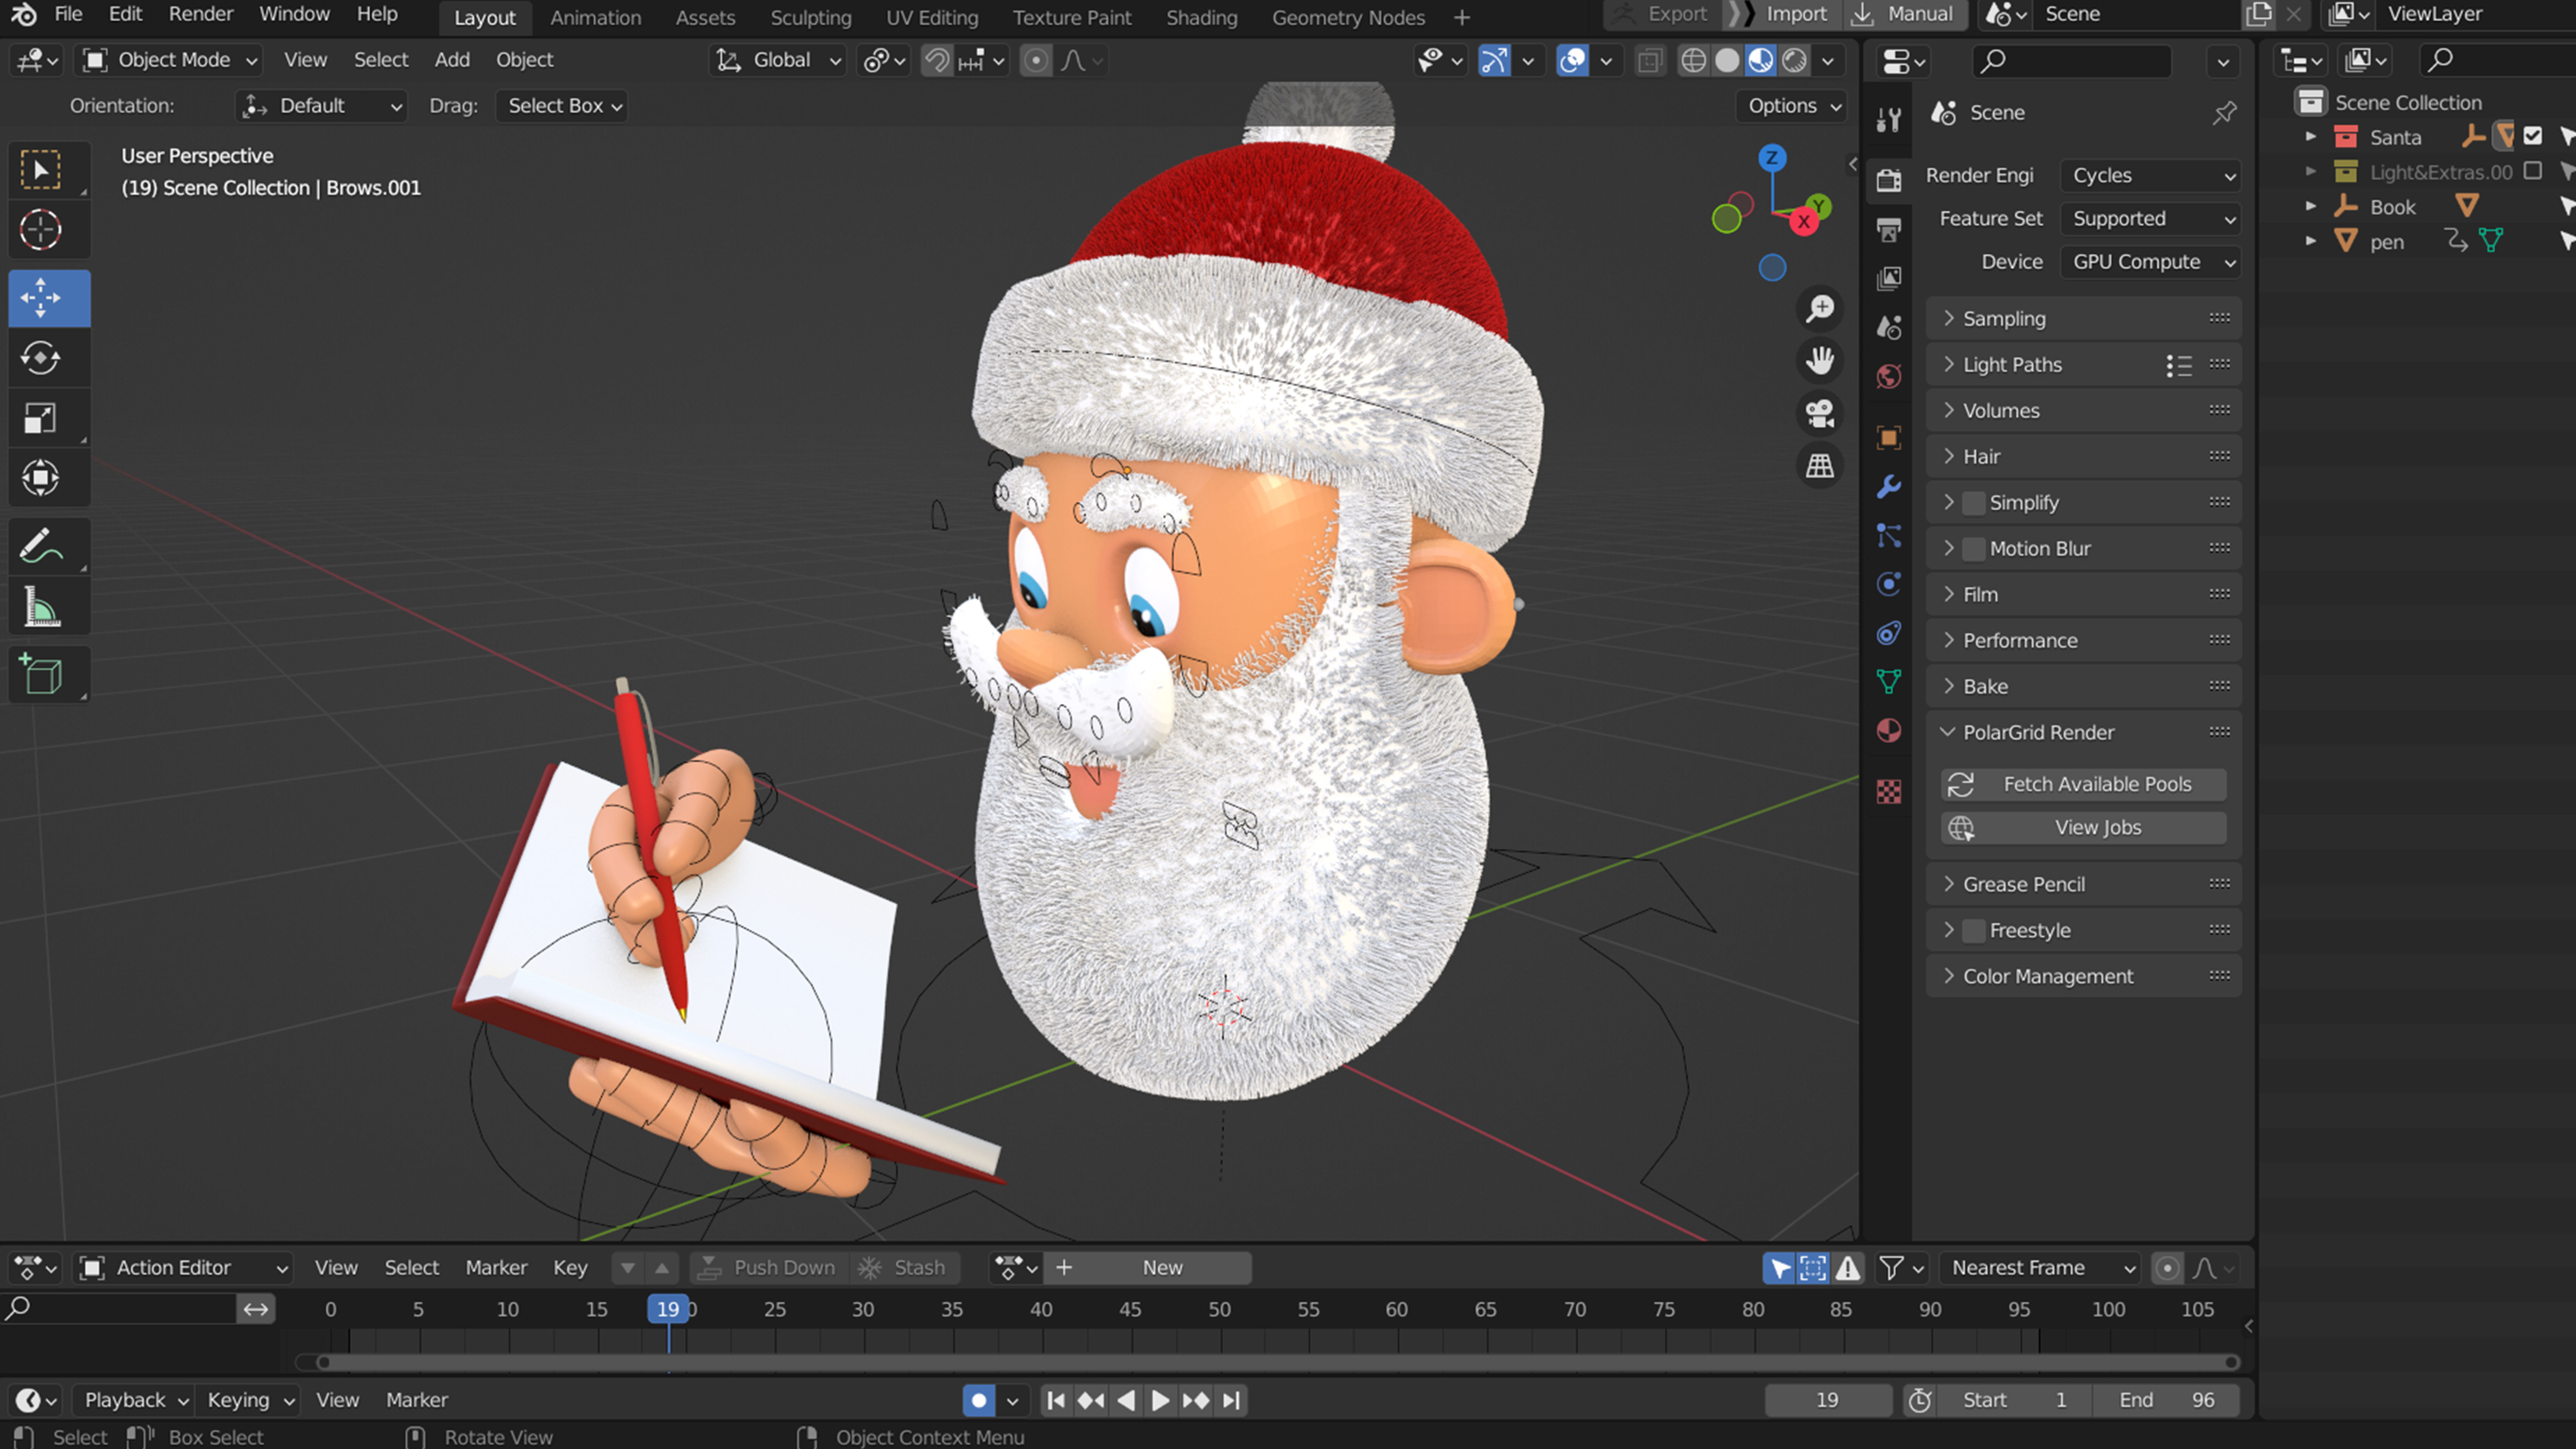Activate the Move tool
Viewport: 2576px width, 1449px height.
41,298
